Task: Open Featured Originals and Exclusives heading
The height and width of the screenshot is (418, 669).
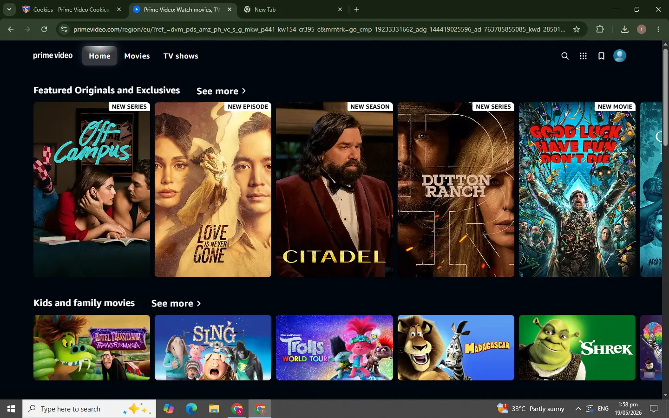Action: (107, 90)
